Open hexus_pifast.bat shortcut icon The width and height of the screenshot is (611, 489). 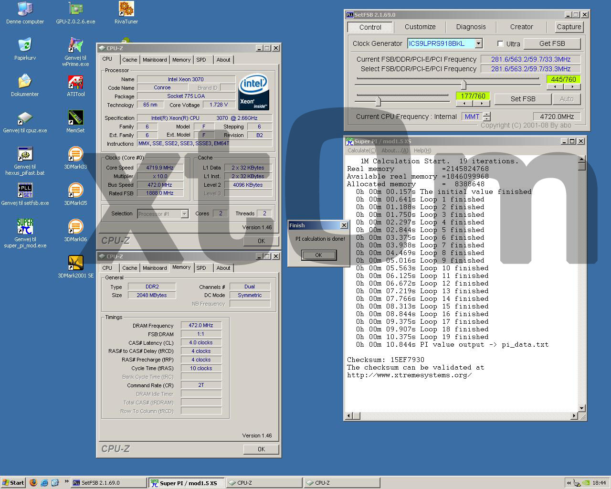(x=25, y=154)
